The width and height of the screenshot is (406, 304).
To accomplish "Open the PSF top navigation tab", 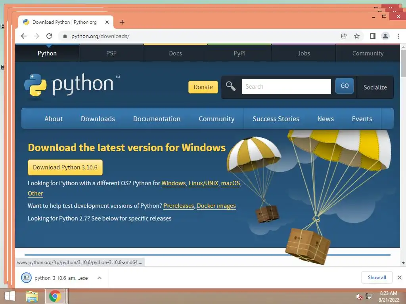I will (x=111, y=53).
